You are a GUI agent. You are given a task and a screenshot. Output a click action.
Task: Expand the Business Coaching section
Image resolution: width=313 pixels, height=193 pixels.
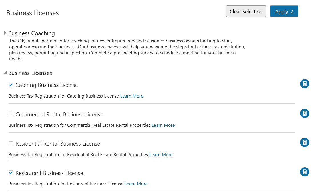coord(5,33)
